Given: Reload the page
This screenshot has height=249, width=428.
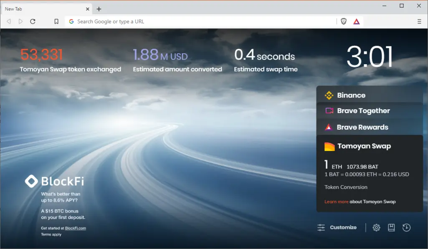Looking at the screenshot, I should [x=33, y=21].
